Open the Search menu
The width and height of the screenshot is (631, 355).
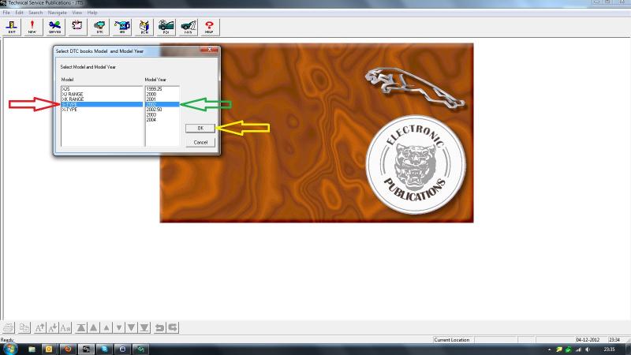(x=35, y=13)
